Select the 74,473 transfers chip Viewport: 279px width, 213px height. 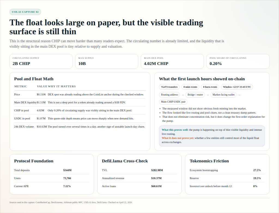click(169, 87)
